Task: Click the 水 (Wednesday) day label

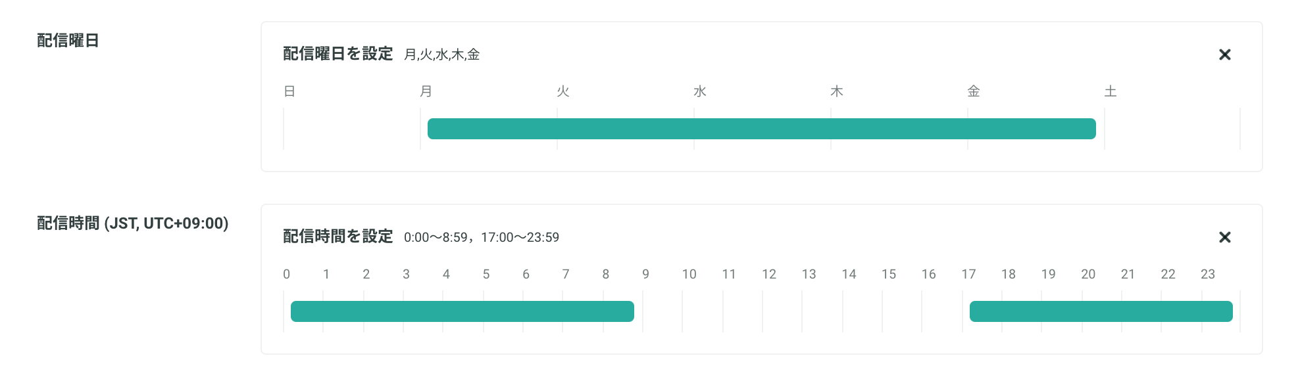Action: [x=699, y=91]
